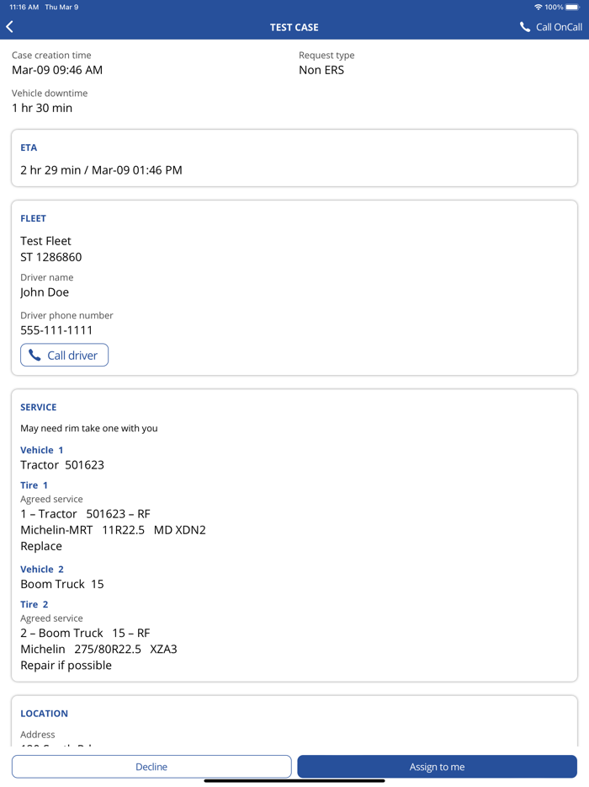
Task: Tap the LOCATION section header
Action: click(x=45, y=714)
